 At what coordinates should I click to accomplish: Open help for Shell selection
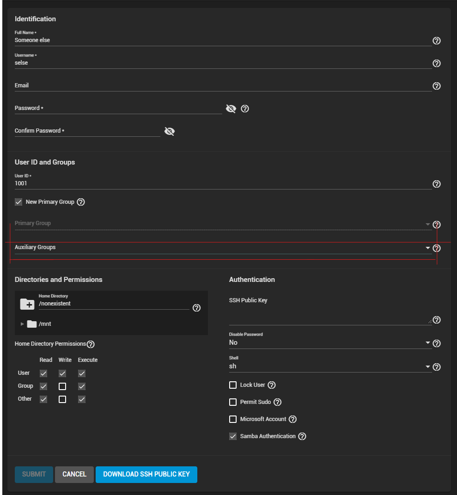(x=437, y=367)
